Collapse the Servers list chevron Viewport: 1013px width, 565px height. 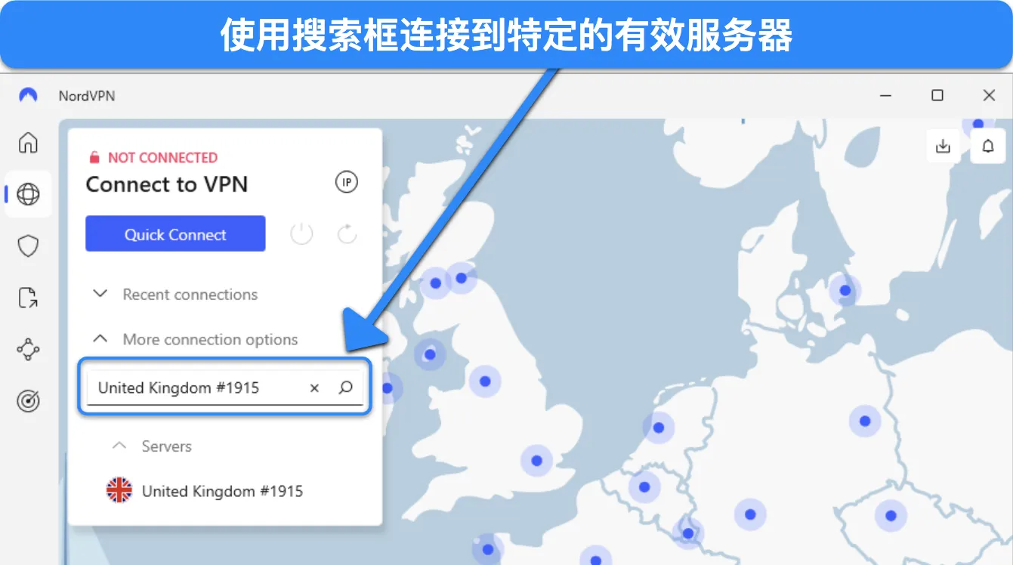pyautogui.click(x=119, y=446)
